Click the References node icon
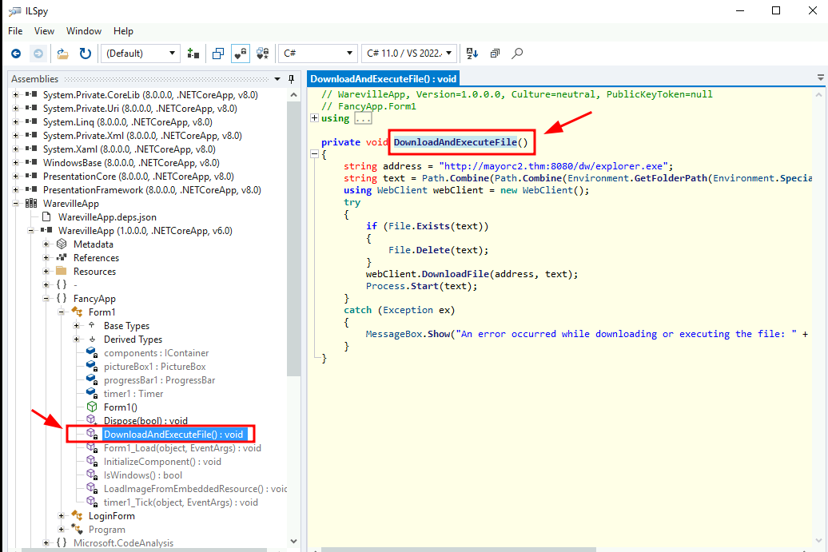The width and height of the screenshot is (828, 552). point(62,257)
